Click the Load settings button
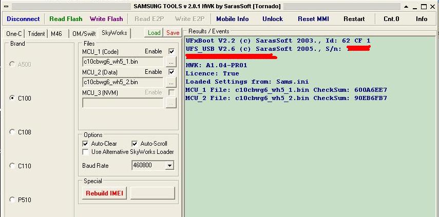This screenshot has width=439, height=217. click(x=154, y=33)
